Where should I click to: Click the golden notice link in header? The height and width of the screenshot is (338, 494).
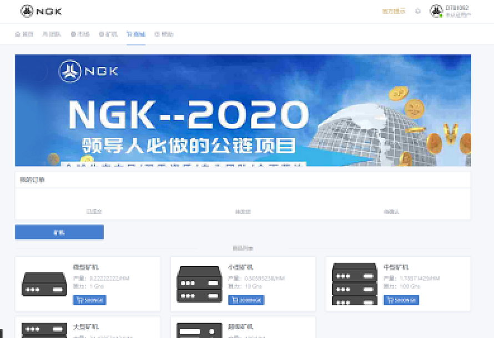click(394, 11)
